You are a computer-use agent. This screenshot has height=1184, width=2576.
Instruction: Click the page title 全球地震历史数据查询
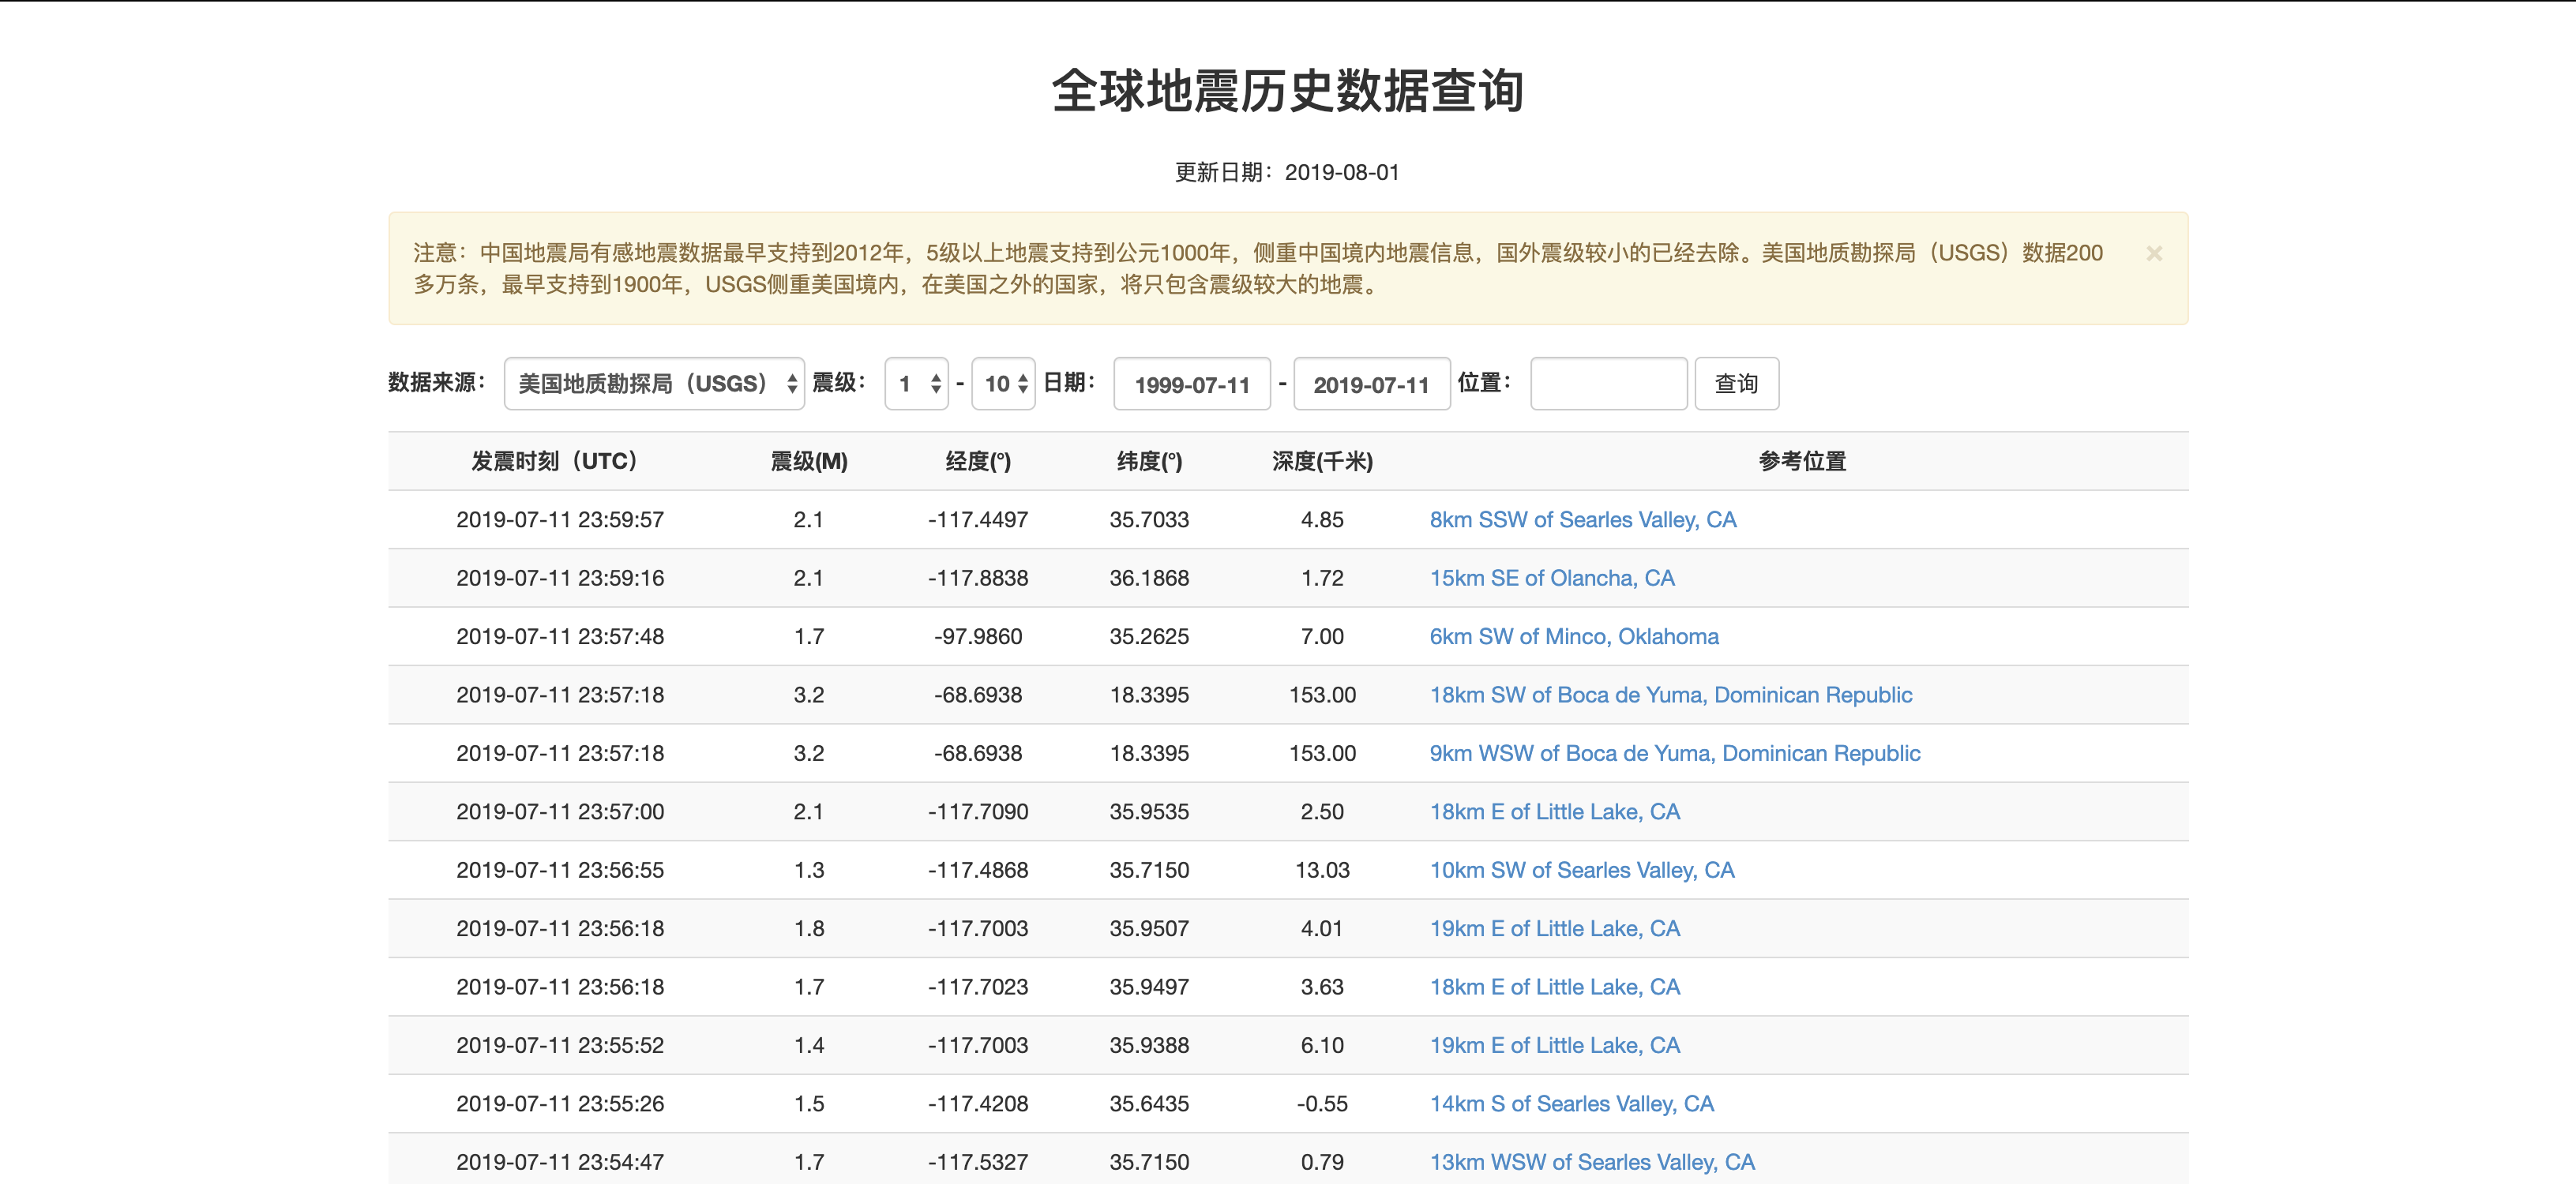(x=1288, y=91)
